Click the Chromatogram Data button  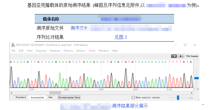pos(69,98)
